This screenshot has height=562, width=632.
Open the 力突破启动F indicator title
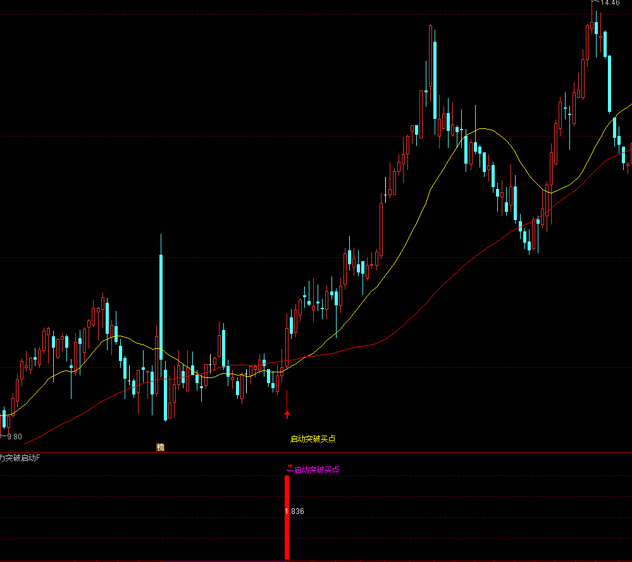[x=20, y=458]
